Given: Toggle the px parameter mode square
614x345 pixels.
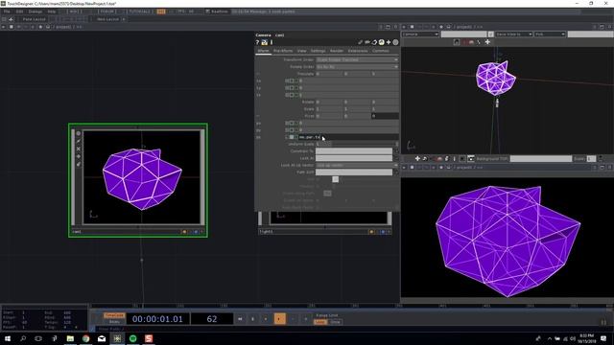Looking at the screenshot, I should coord(292,123).
